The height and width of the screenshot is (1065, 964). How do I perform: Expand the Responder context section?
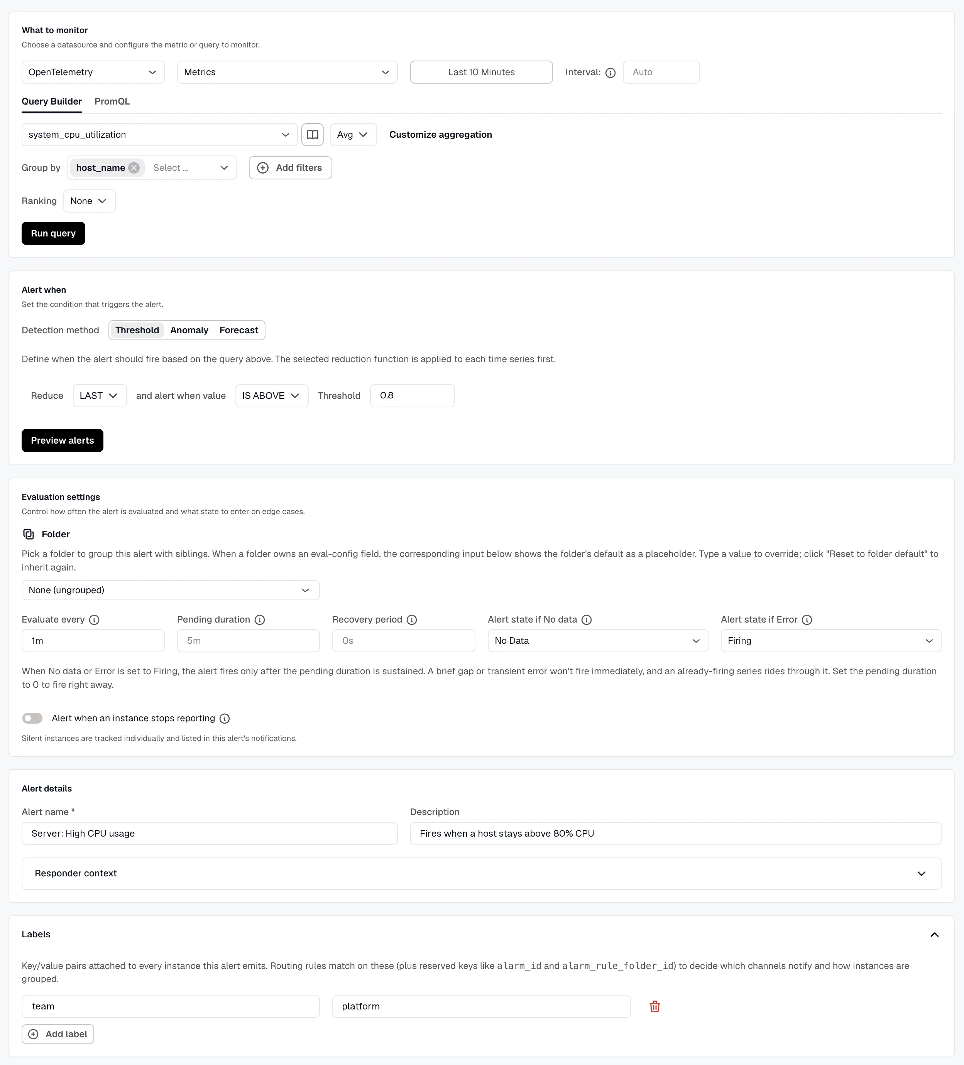[482, 874]
